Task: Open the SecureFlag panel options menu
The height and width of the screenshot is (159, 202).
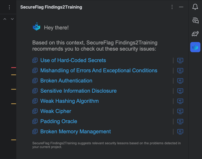Action: [172, 7]
